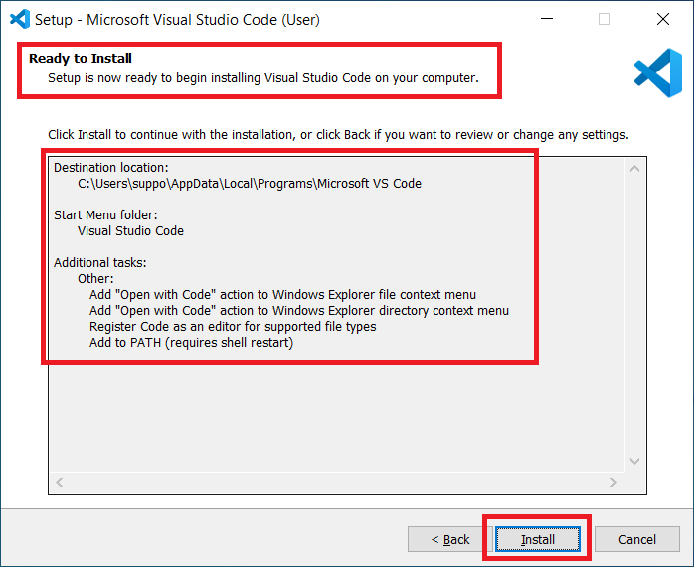Screen dimensions: 694x567
Task: Click the horizontal scroll right arrow
Action: click(x=613, y=482)
